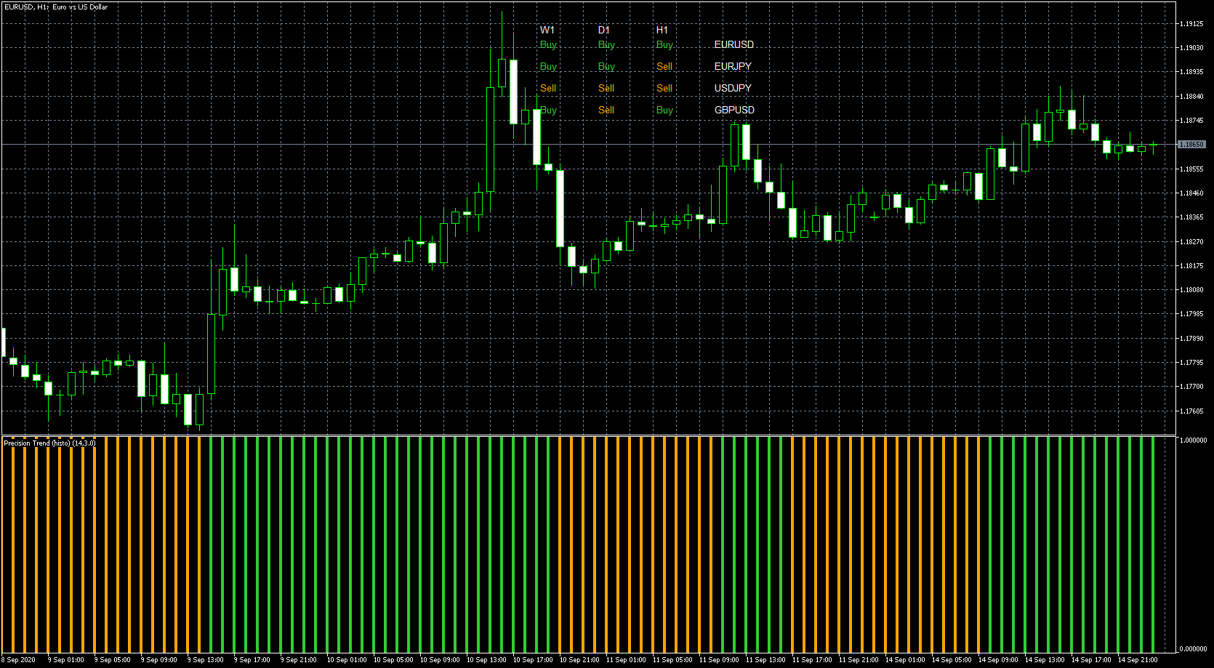Click the D1 Buy signal for EURJPY
Viewport: 1214px width, 668px height.
606,67
